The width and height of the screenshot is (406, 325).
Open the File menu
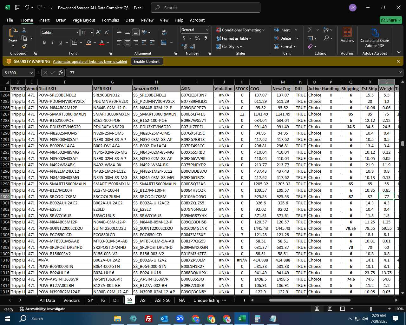[x=10, y=20]
